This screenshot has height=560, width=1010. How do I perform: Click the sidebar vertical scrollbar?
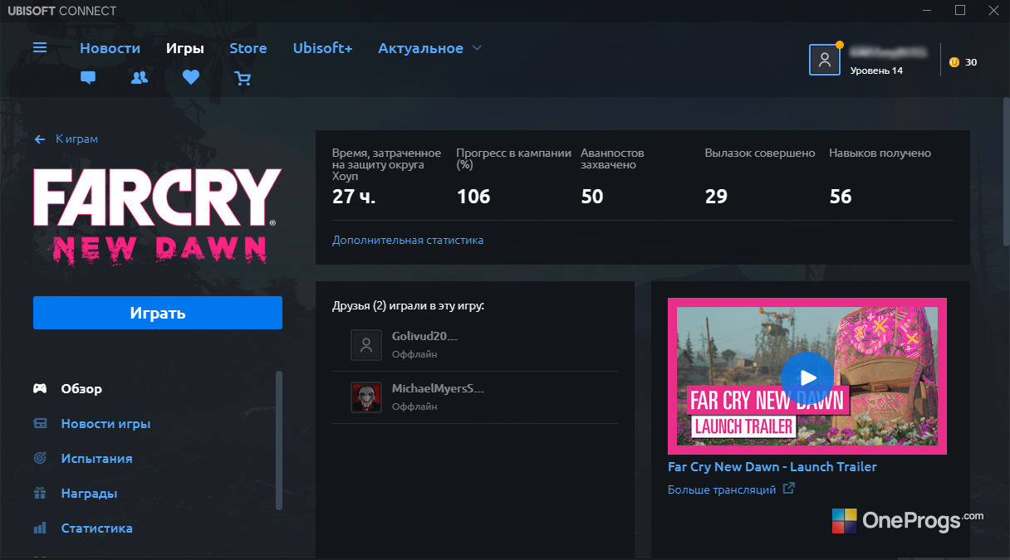[278, 440]
